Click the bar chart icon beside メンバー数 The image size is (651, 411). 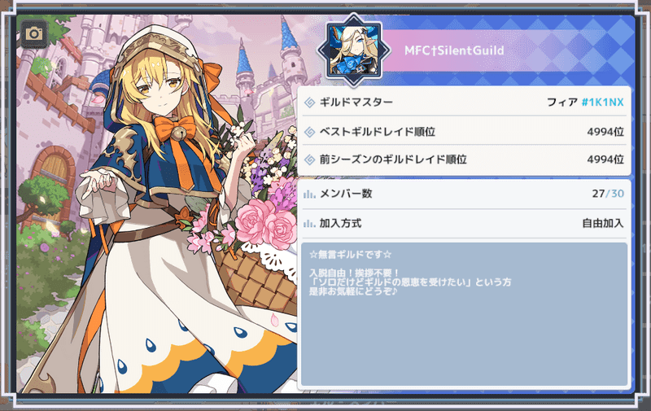309,194
